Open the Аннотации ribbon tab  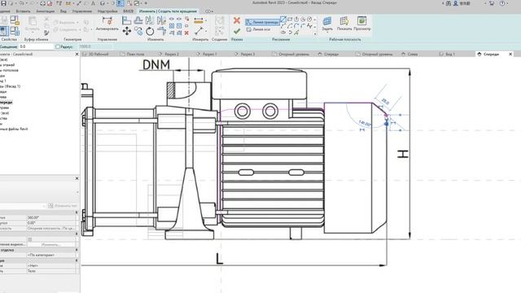click(45, 11)
